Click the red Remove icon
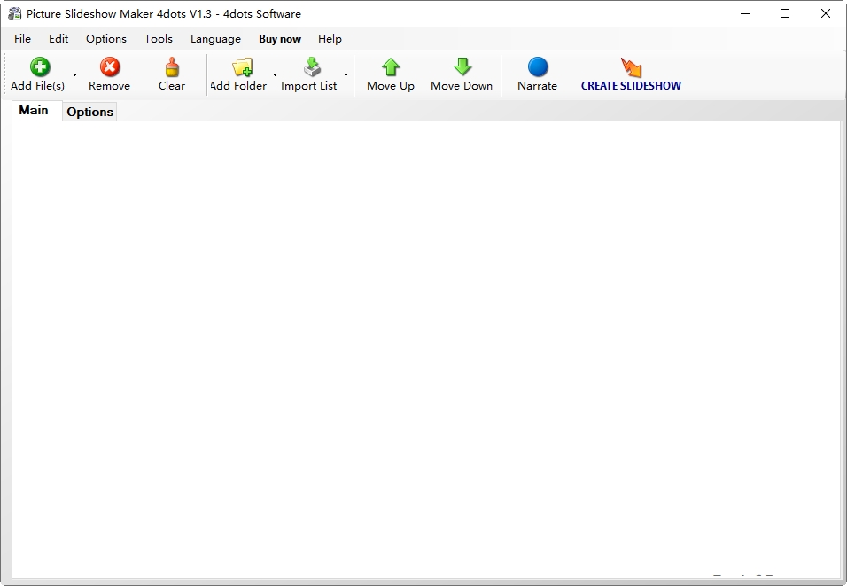This screenshot has width=847, height=586. [x=110, y=67]
